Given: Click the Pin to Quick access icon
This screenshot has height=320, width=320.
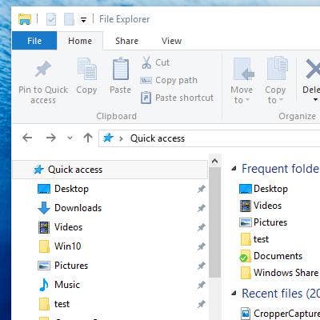Looking at the screenshot, I should 43,69.
